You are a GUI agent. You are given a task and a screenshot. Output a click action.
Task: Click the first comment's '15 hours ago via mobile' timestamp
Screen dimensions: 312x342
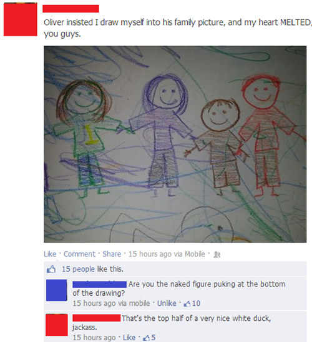[111, 303]
